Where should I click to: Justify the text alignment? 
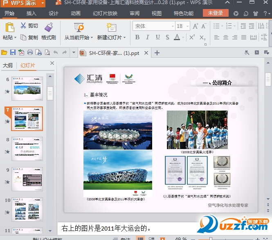(x=244, y=37)
